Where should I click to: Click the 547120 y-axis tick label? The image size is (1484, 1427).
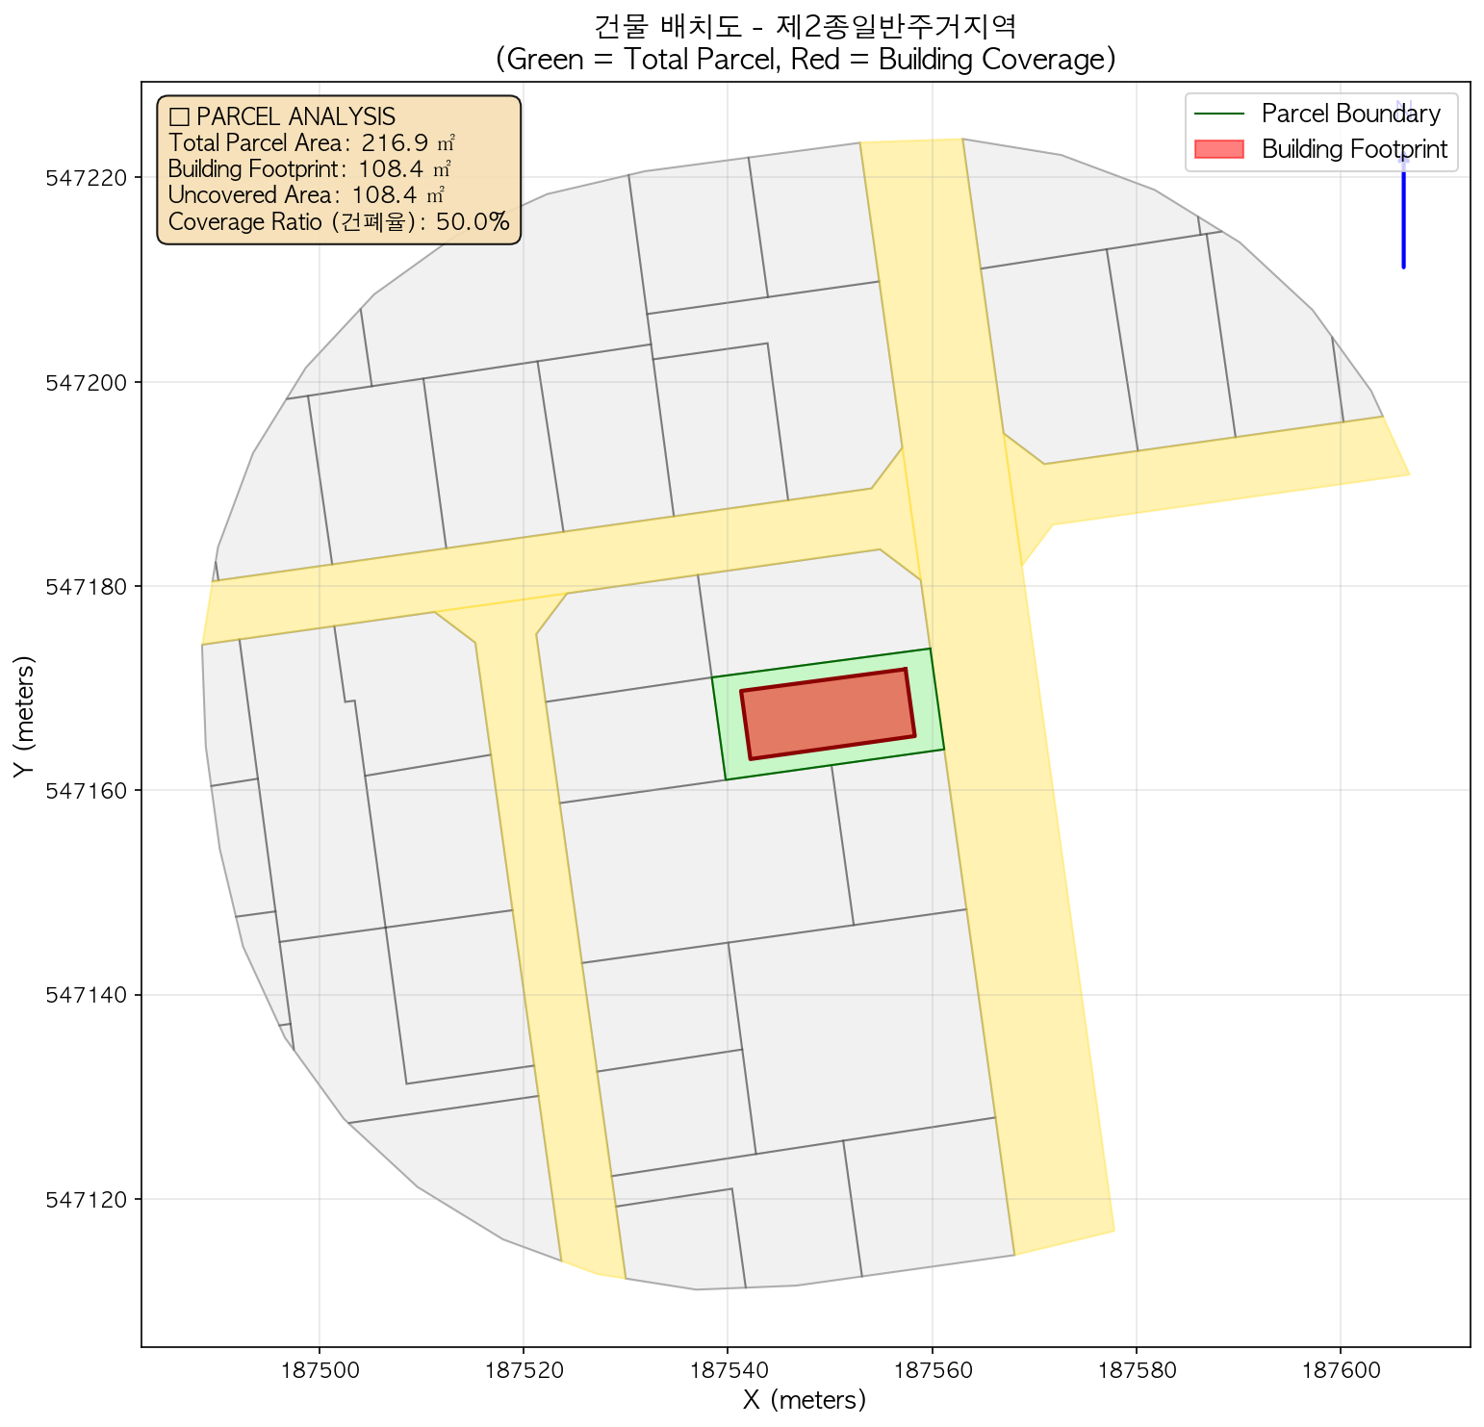pos(87,1199)
